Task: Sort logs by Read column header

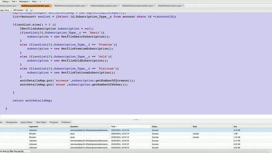Action: 212,127
